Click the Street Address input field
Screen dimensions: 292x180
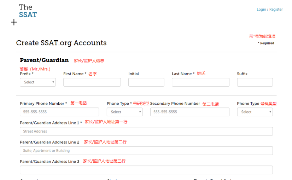tap(146, 131)
